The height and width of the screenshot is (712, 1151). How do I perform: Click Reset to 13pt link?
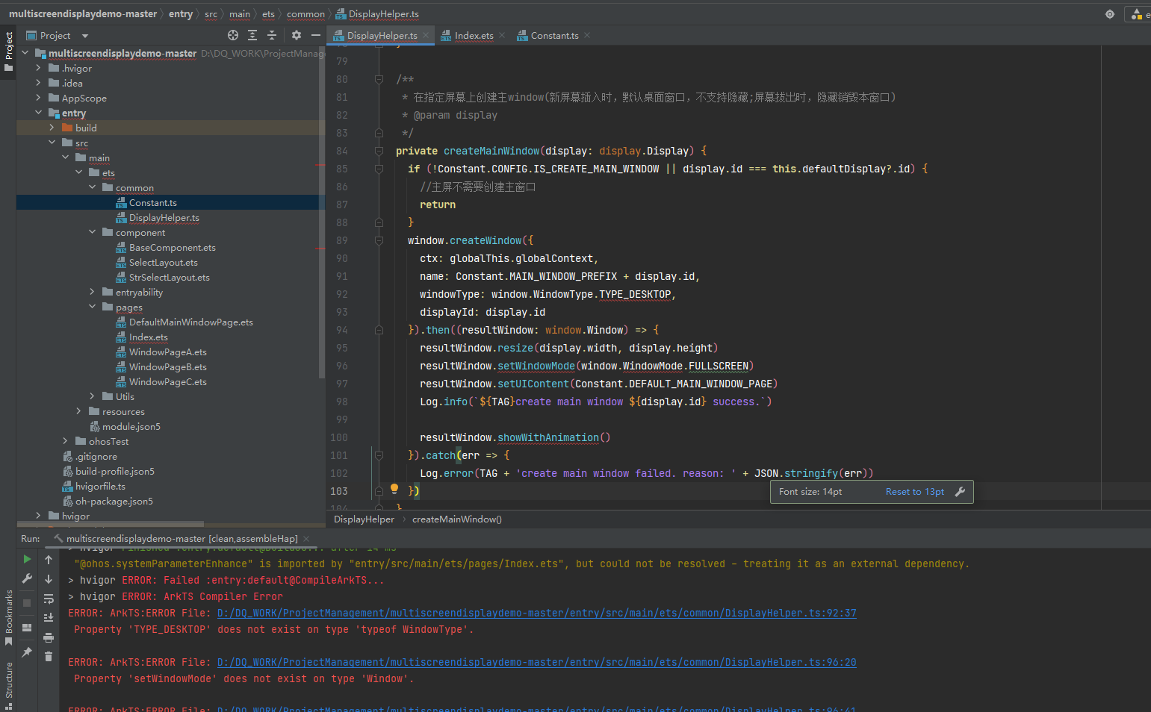[915, 492]
